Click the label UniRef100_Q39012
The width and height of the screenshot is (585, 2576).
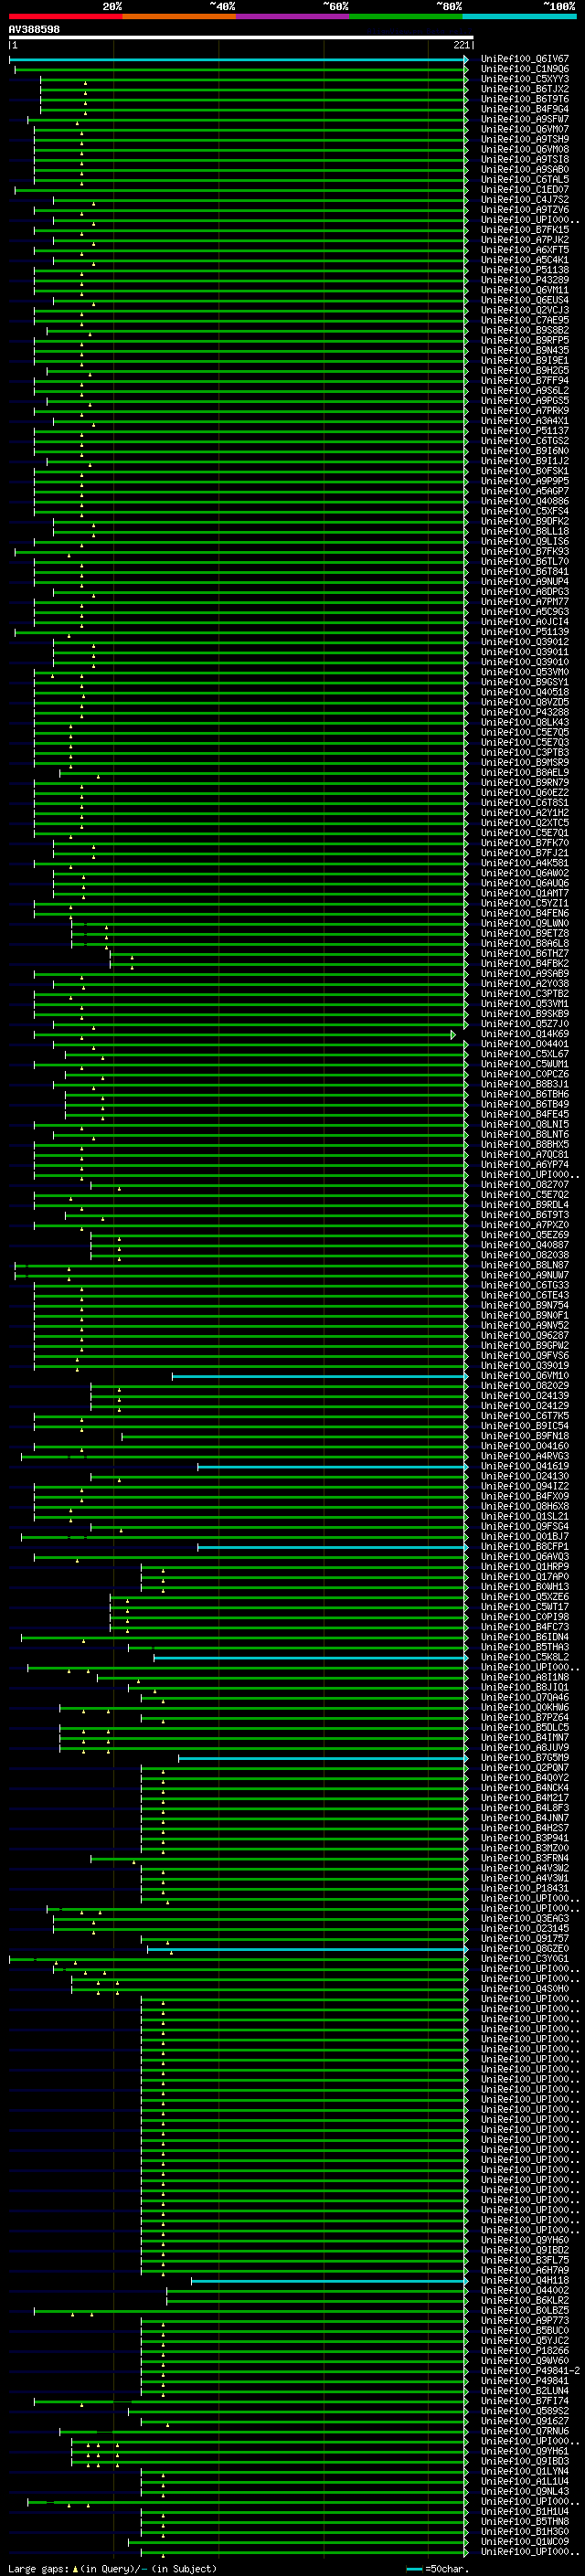pyautogui.click(x=524, y=642)
